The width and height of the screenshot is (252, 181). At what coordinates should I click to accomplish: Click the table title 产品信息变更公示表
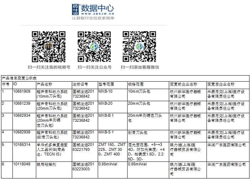19,78
